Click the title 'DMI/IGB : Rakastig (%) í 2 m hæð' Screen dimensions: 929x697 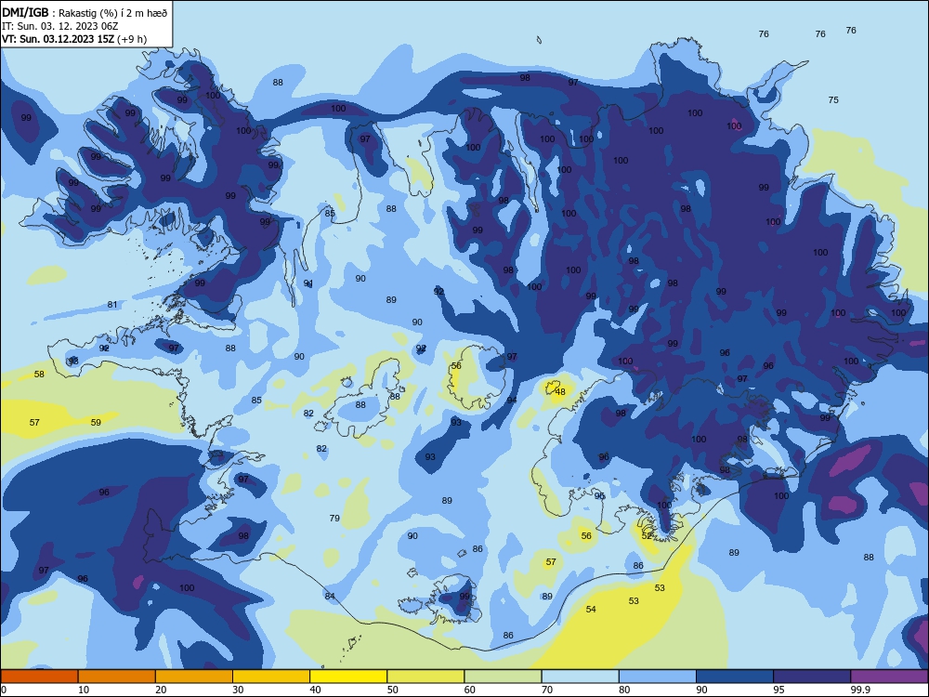(85, 13)
